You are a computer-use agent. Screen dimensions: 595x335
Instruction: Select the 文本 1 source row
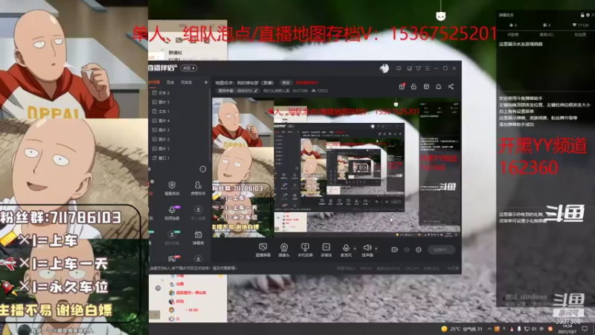pos(178,111)
